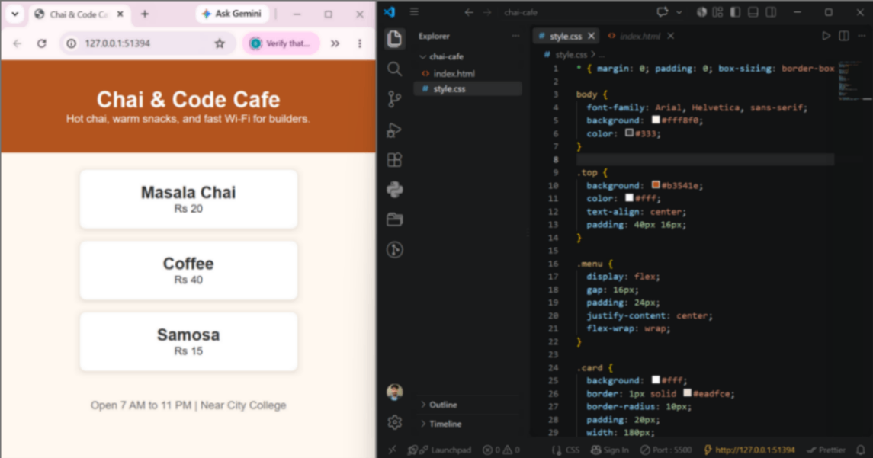The height and width of the screenshot is (458, 873).
Task: Open the dropdown arrow beside Copilot icon
Action: 679,12
